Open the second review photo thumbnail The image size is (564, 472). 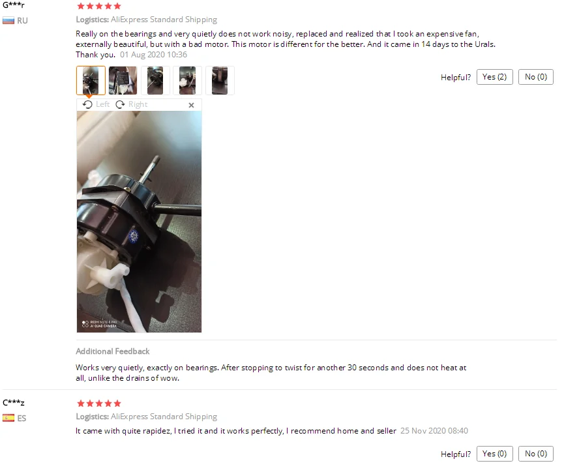point(123,80)
